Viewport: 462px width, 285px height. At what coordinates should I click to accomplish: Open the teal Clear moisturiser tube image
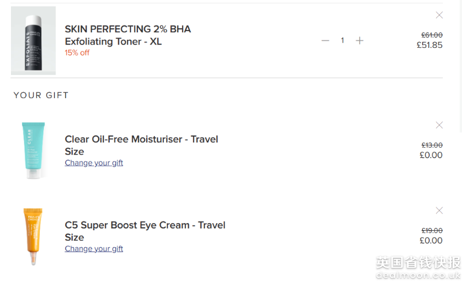tap(33, 150)
